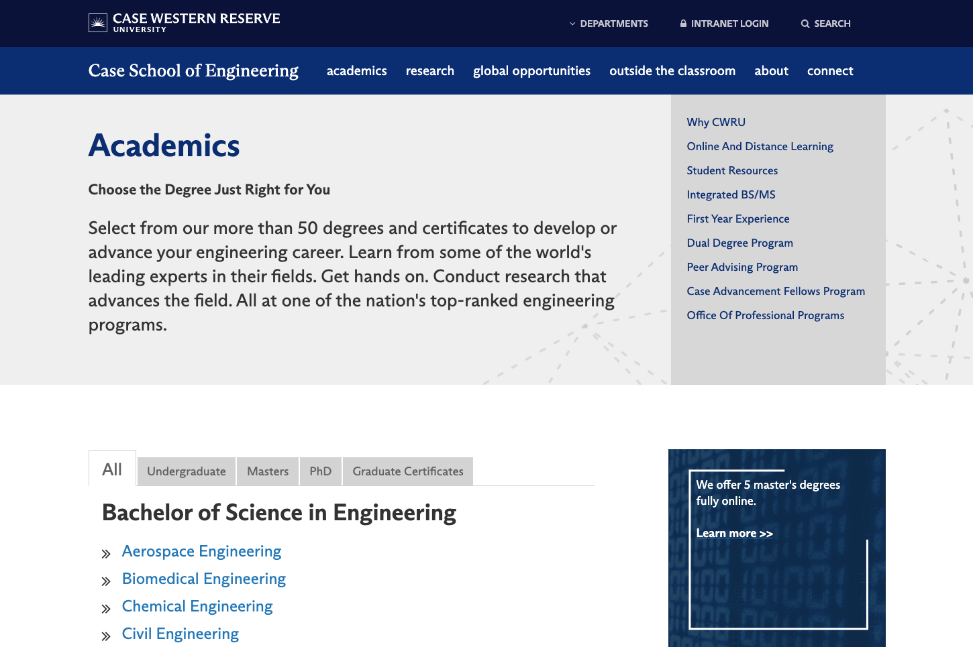Image resolution: width=973 pixels, height=647 pixels.
Task: Open the Search text in the top bar
Action: click(832, 23)
